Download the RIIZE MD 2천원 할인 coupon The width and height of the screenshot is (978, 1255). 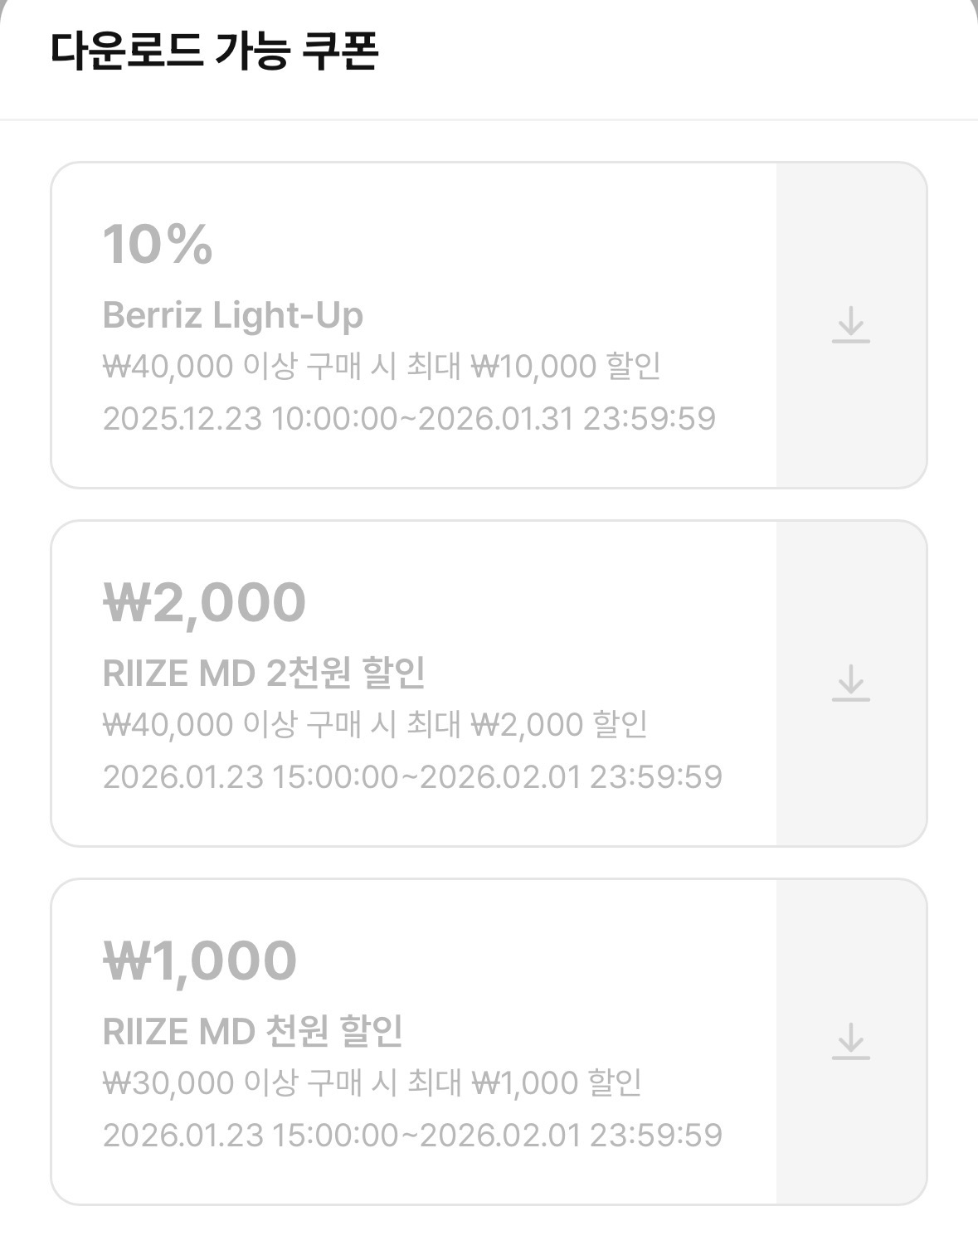click(x=850, y=683)
